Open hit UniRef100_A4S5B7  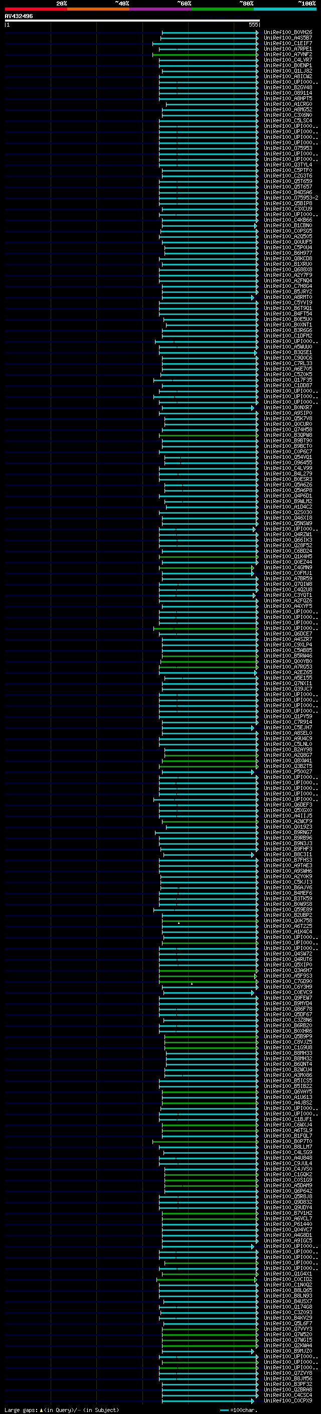[x=287, y=38]
